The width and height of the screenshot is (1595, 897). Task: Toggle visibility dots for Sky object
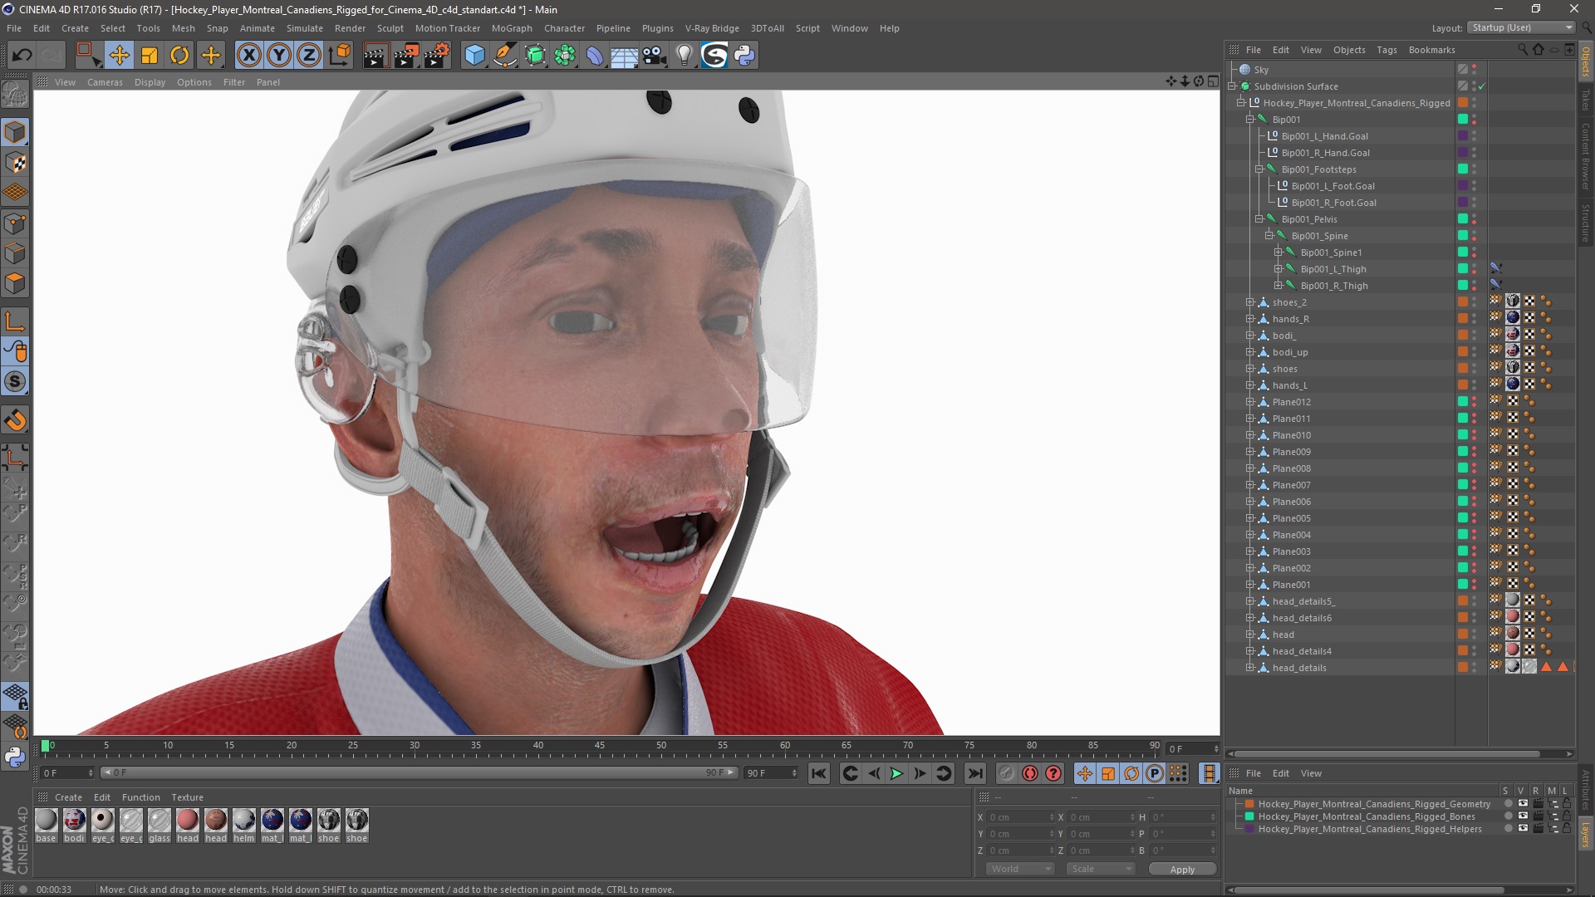1475,70
